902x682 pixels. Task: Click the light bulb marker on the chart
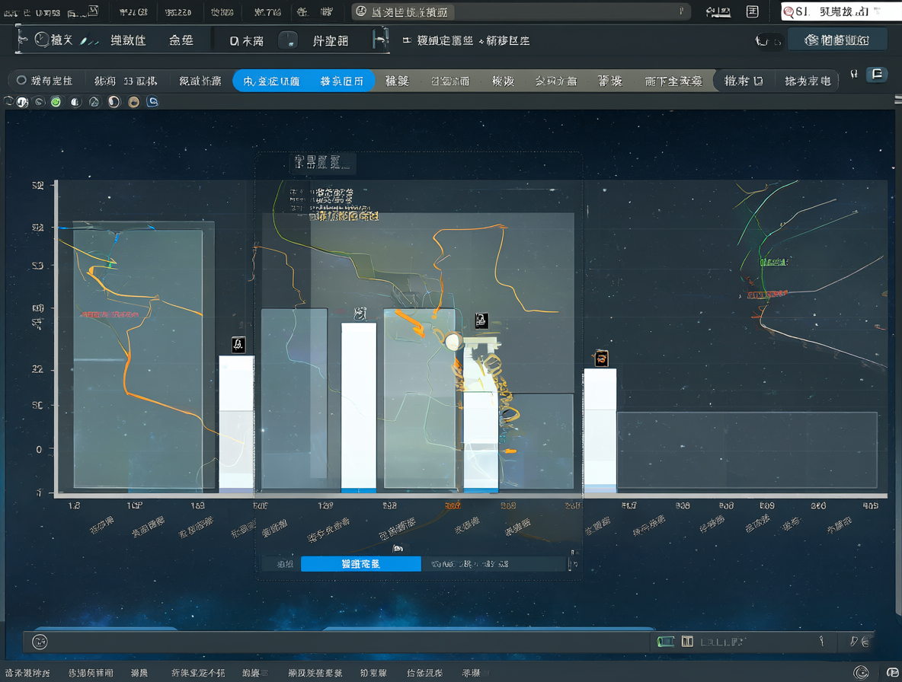pyautogui.click(x=453, y=341)
